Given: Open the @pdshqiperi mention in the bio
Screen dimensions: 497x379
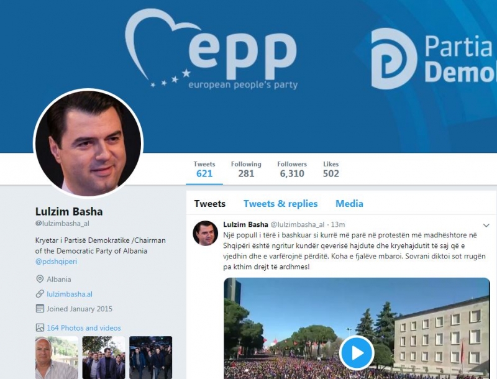Looking at the screenshot, I should [x=56, y=262].
